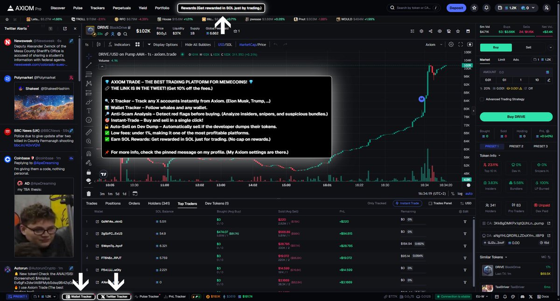Viewport: 560px width, 301px height.
Task: Open the Portfolio page
Action: [162, 8]
